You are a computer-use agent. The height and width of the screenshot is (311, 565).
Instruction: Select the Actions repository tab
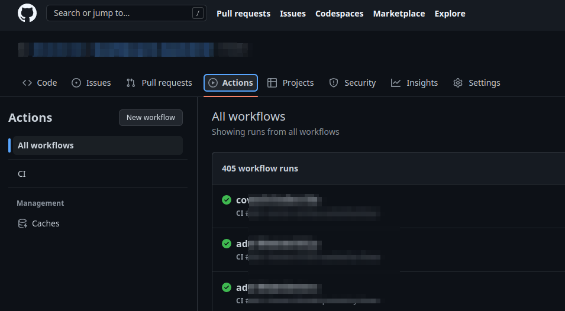231,83
